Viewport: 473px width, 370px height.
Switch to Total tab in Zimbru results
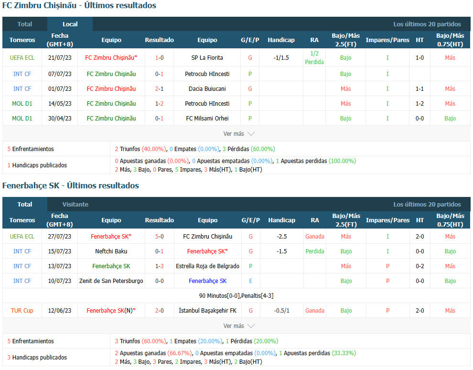coord(25,24)
